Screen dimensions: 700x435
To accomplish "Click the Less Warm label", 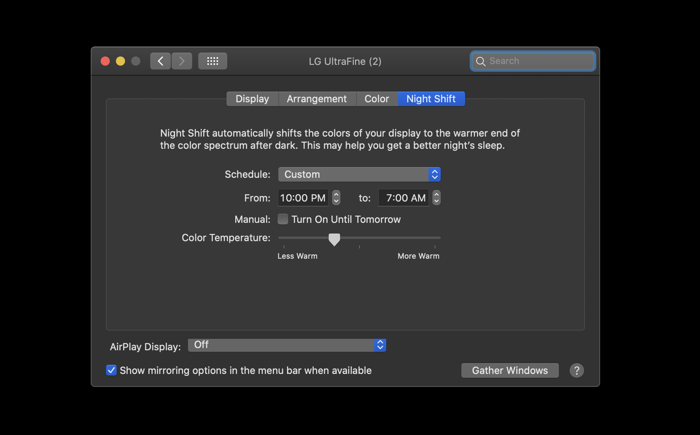I will tap(297, 256).
